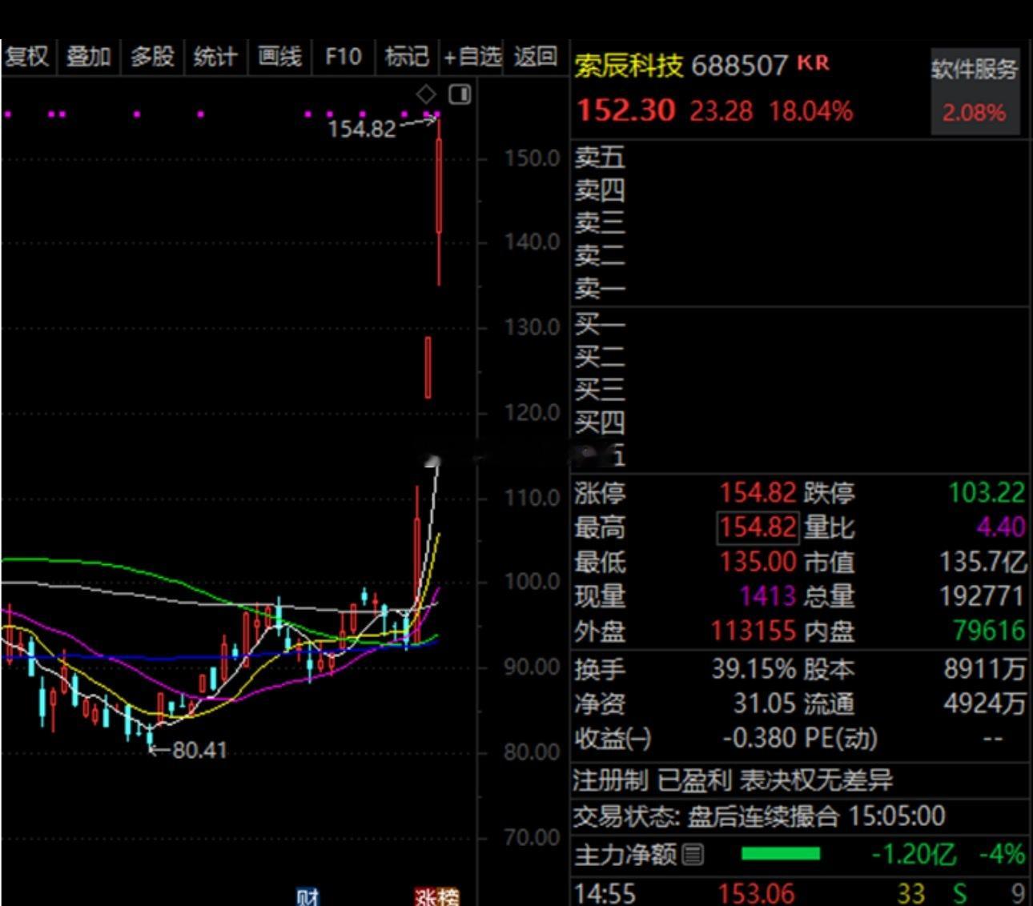This screenshot has width=1033, height=906.
Task: Toggle the side panel layout icon
Action: [460, 94]
